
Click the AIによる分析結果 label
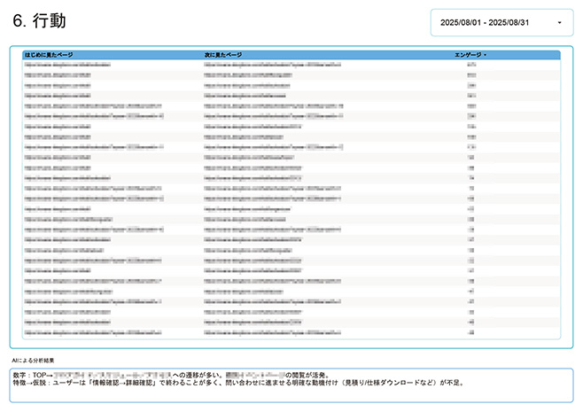tap(33, 361)
